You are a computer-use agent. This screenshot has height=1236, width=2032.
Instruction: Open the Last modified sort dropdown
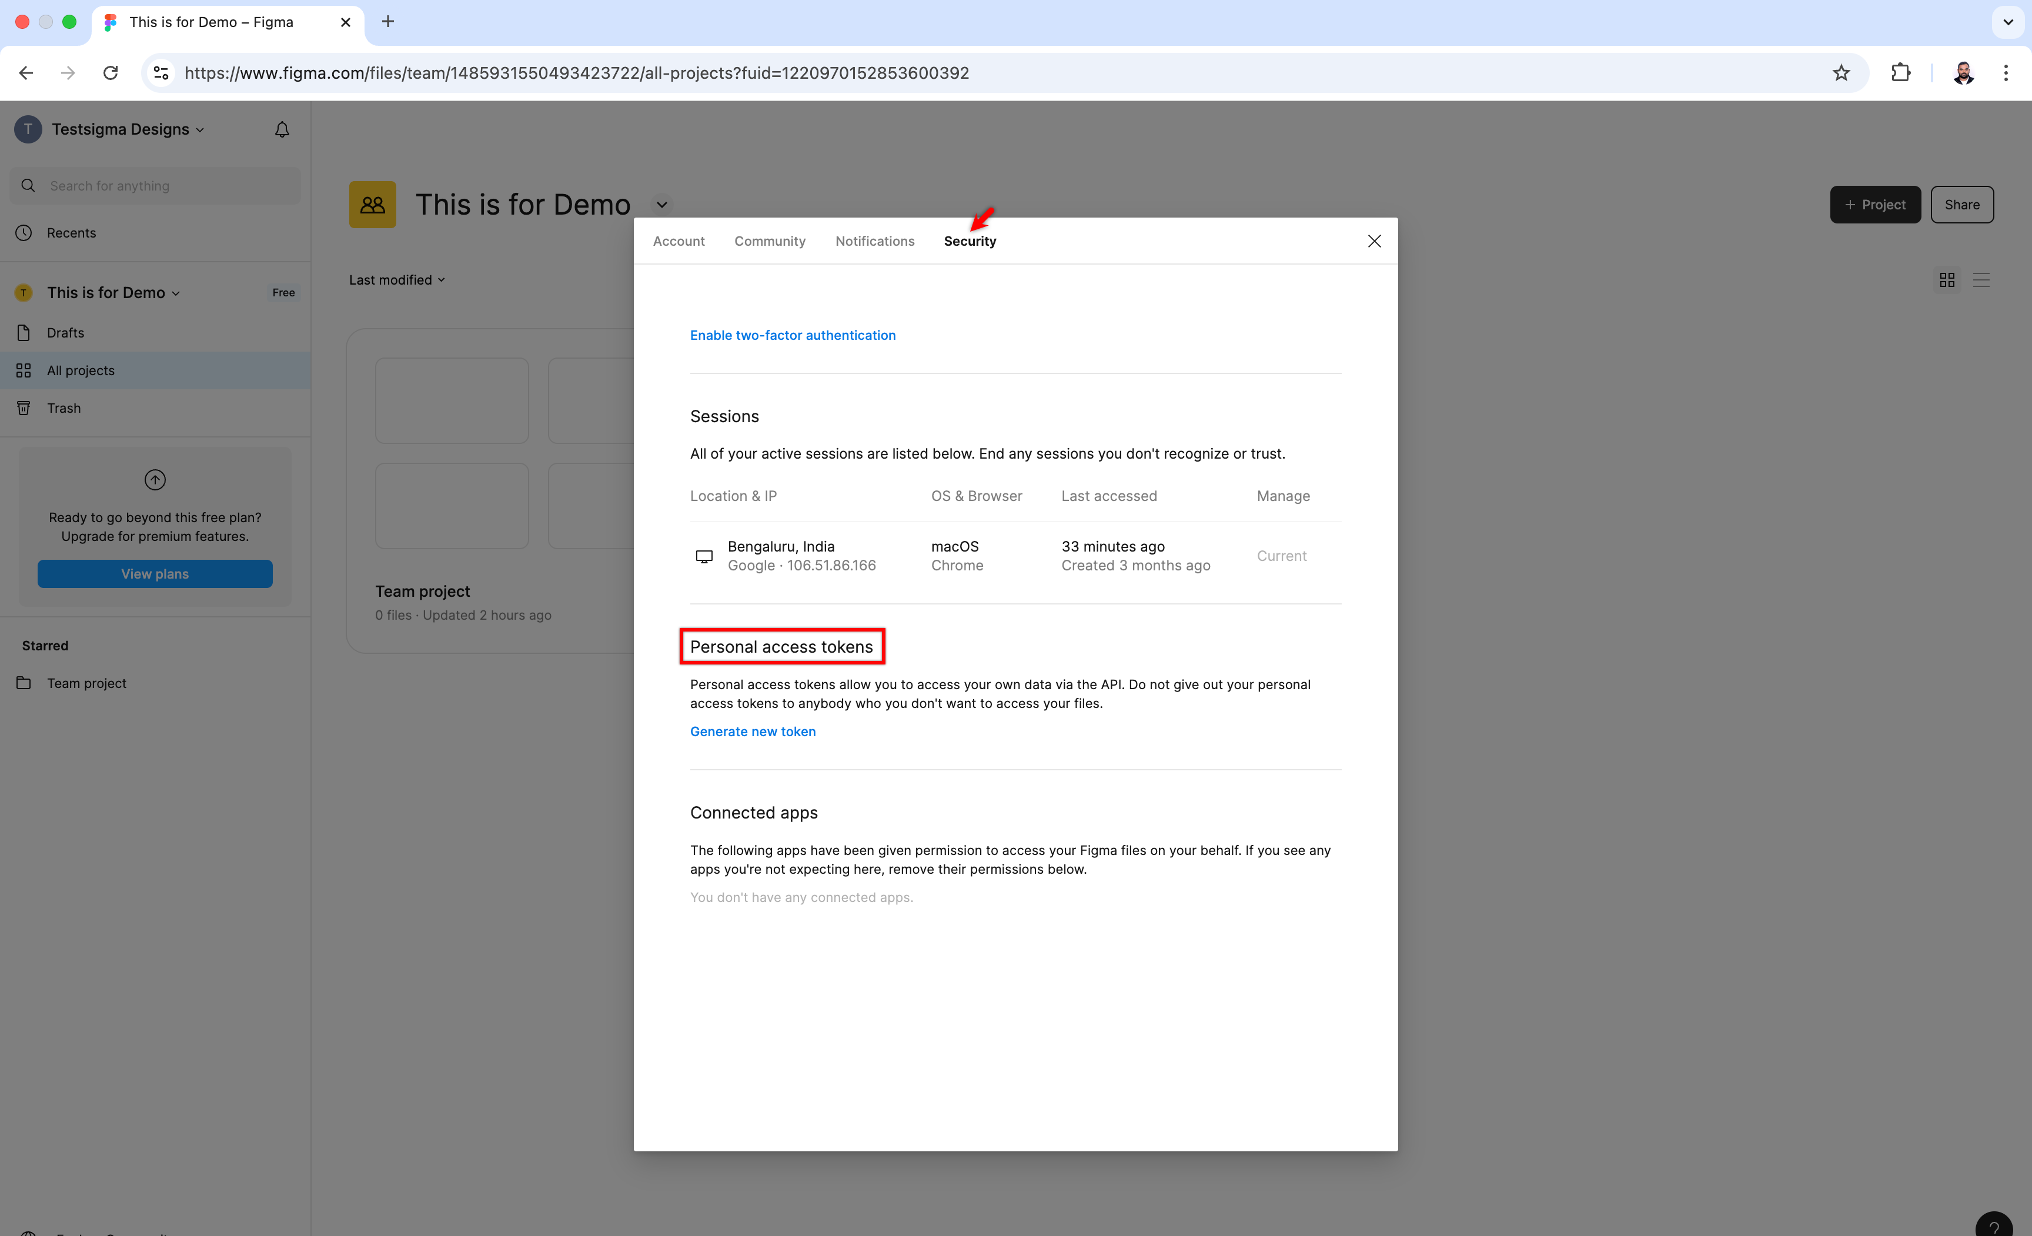pos(397,280)
